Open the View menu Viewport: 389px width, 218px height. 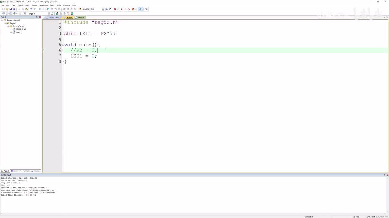pyautogui.click(x=14, y=5)
